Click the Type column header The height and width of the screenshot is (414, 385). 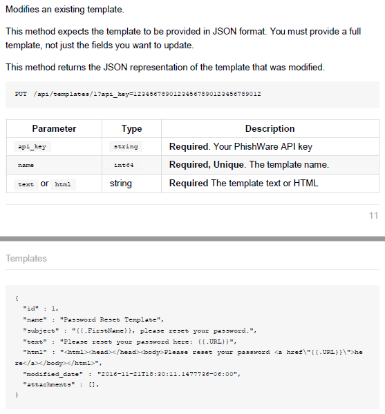pos(132,128)
